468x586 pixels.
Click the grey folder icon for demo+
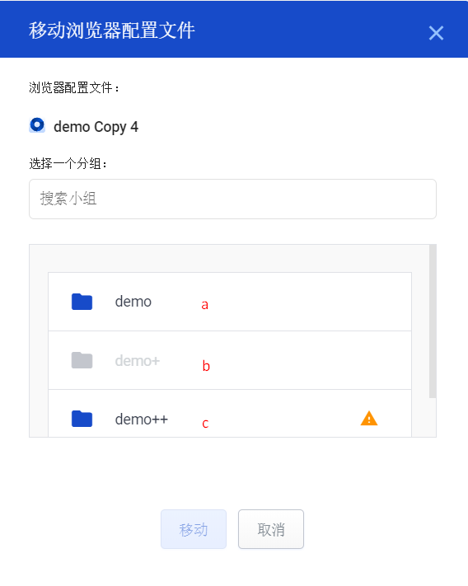point(82,360)
